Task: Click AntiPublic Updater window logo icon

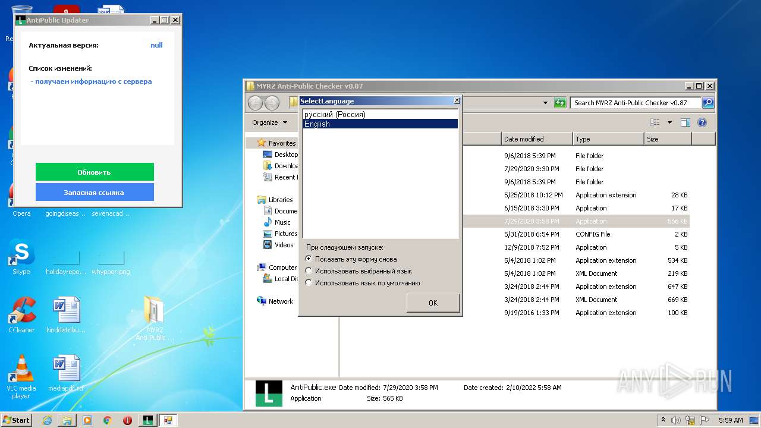Action: pos(21,20)
